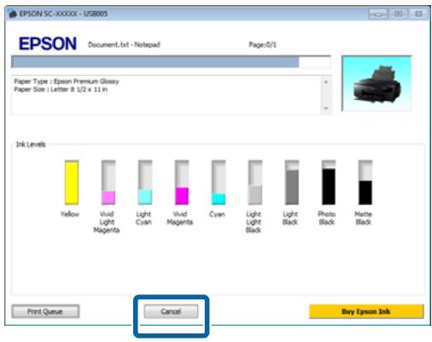Click the 'Photo Black' ink label
The width and height of the screenshot is (432, 342).
[x=327, y=218]
